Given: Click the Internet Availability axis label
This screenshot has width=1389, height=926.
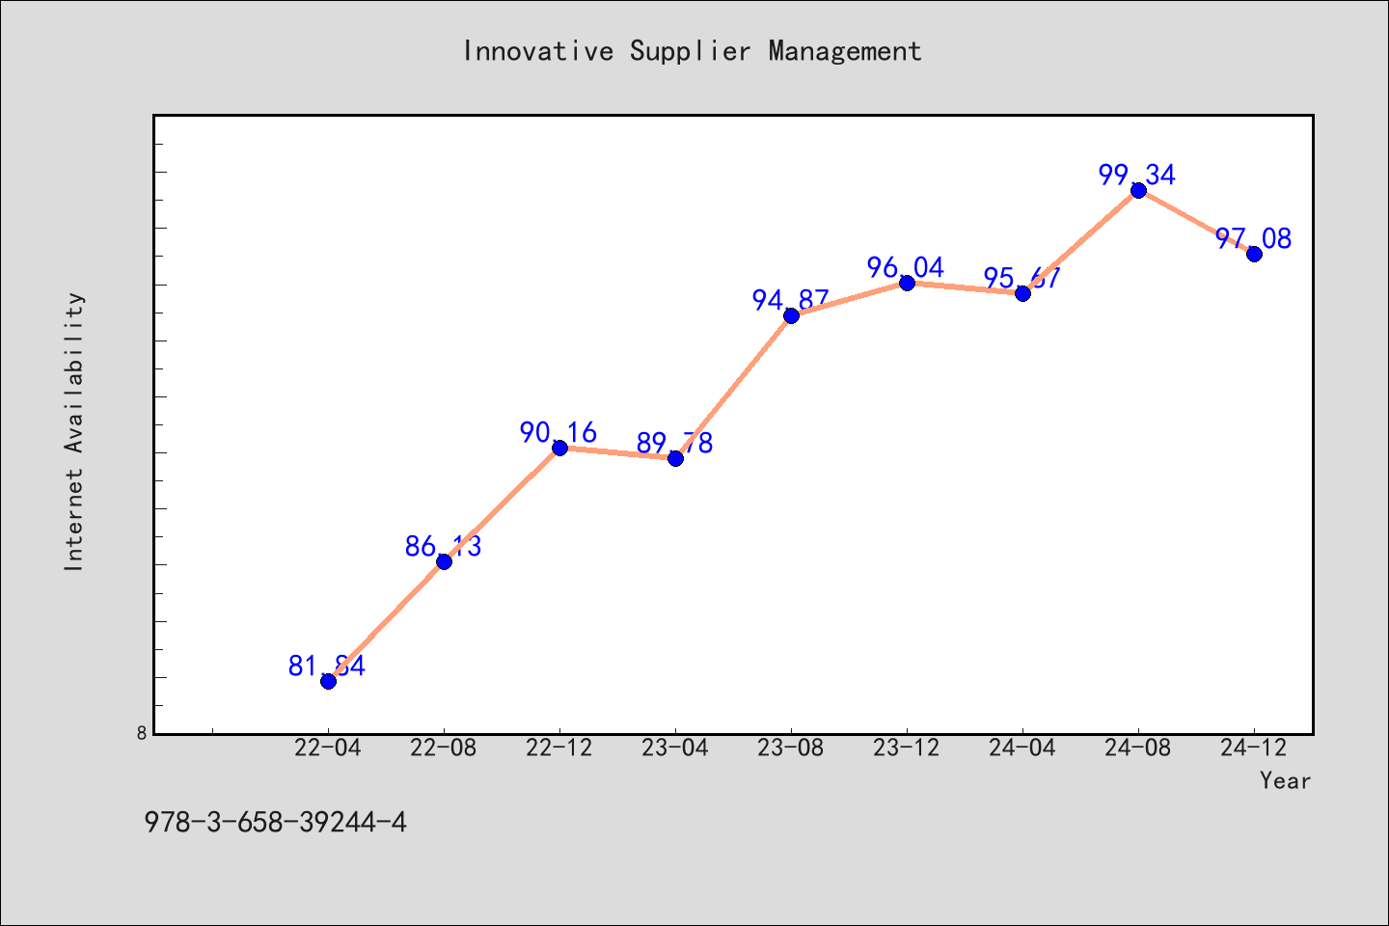Looking at the screenshot, I should point(74,431).
